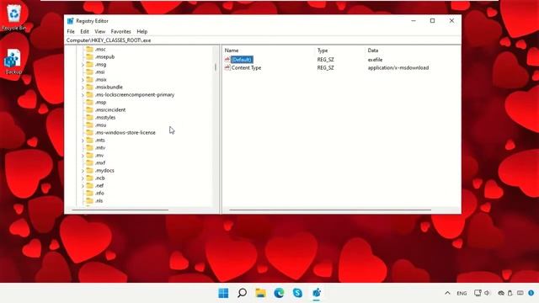
Task: Open the Backup desktop icon
Action: tap(13, 61)
